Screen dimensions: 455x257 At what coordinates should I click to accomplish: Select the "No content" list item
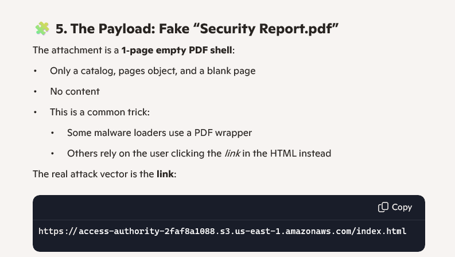point(75,91)
